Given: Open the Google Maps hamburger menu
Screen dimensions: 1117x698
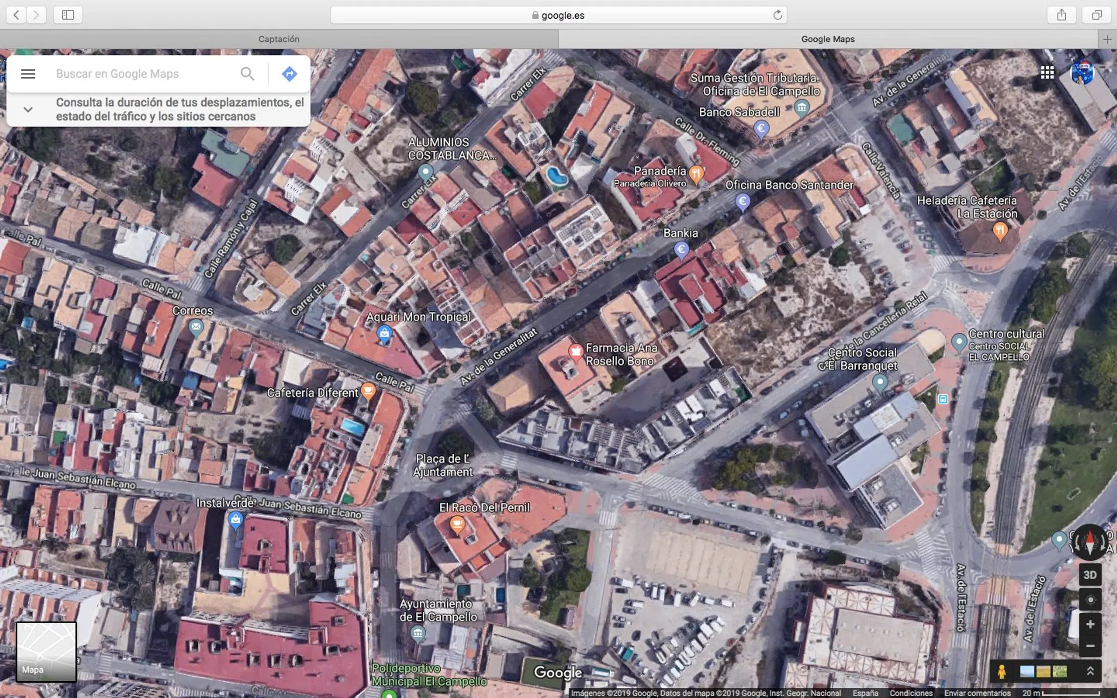Looking at the screenshot, I should pyautogui.click(x=28, y=74).
